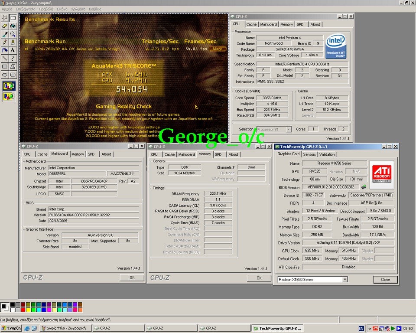
Task: Open the Εικόνα menu
Action: pos(62,9)
